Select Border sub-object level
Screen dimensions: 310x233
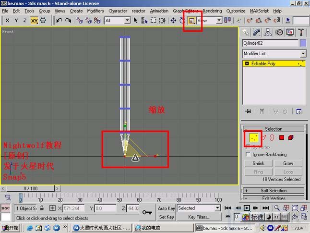tap(272, 137)
